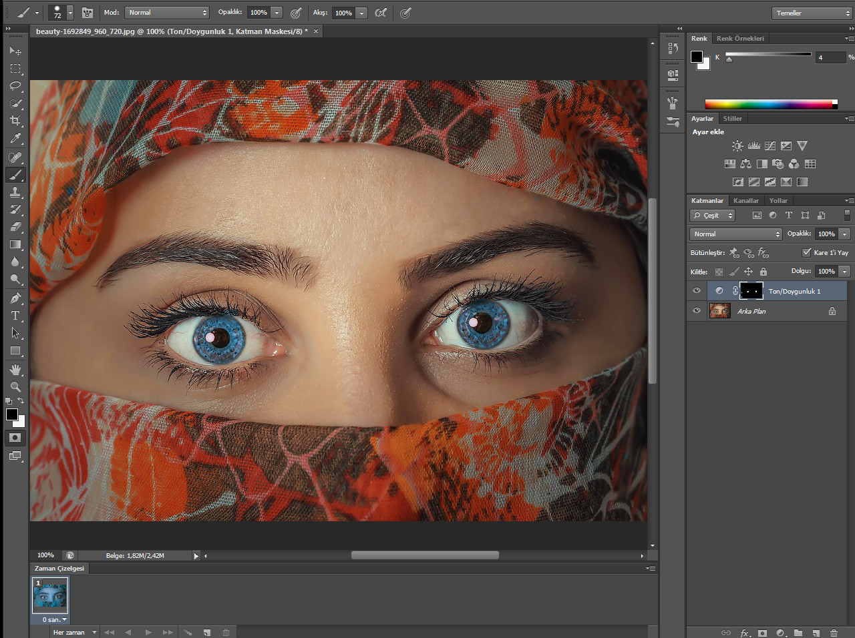
Task: Open the Her zaman loop option
Action: tap(75, 632)
